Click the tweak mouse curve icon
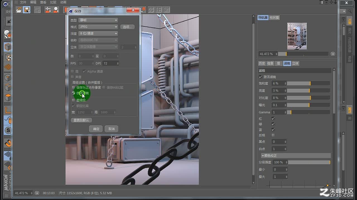 [8, 120]
